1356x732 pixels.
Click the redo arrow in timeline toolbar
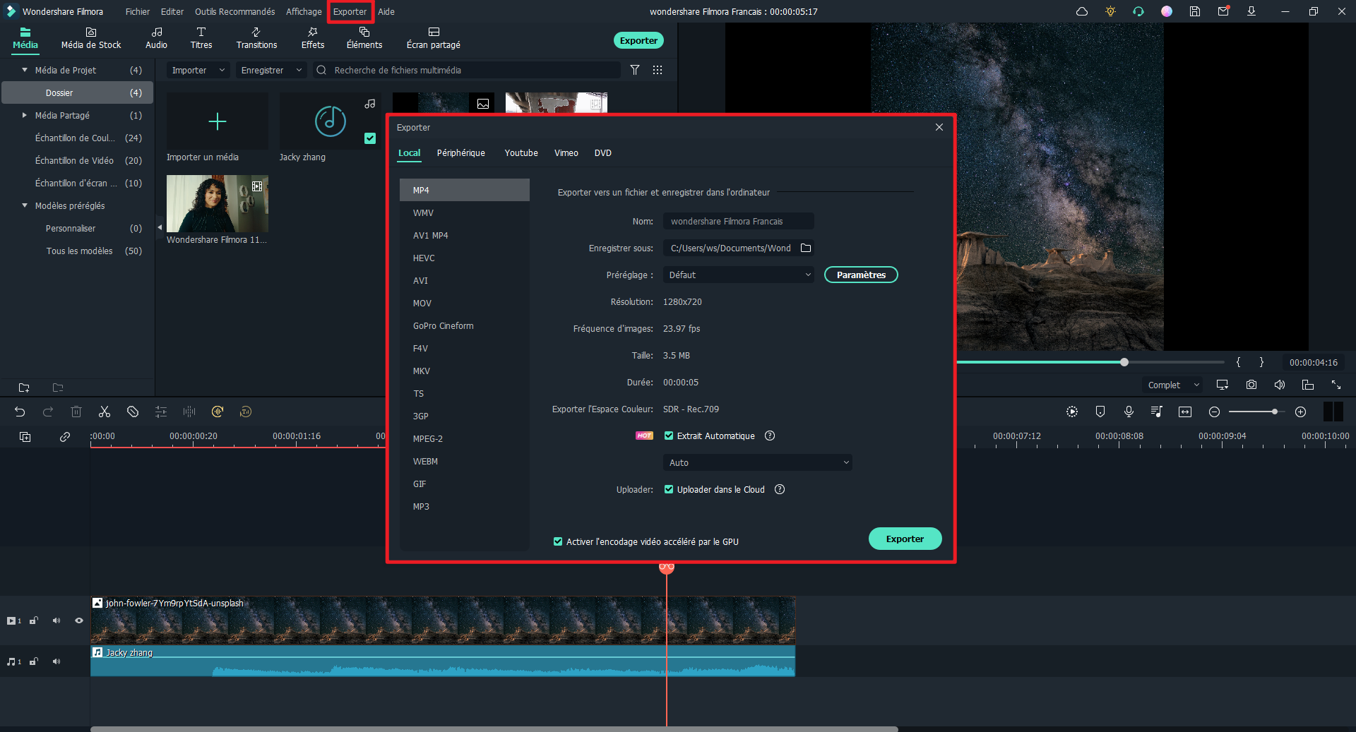(48, 412)
